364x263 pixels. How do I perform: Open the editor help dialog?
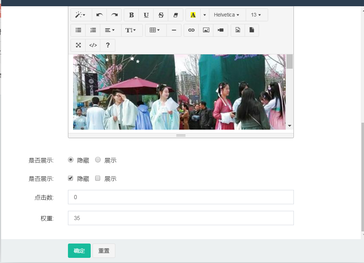(x=107, y=45)
